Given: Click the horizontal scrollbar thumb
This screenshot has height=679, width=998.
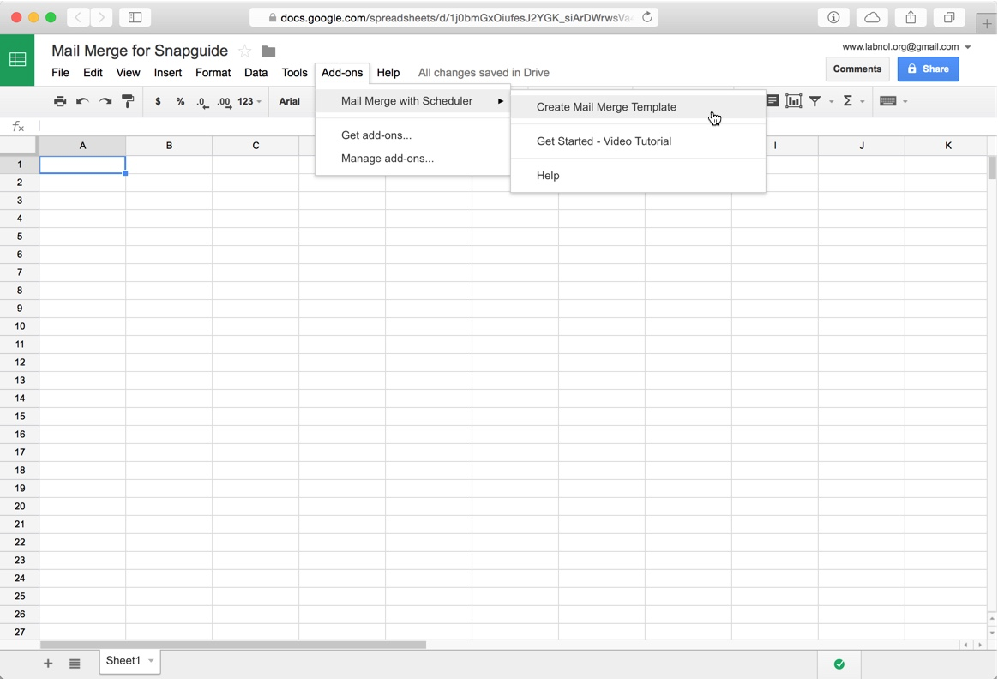Looking at the screenshot, I should pos(233,645).
